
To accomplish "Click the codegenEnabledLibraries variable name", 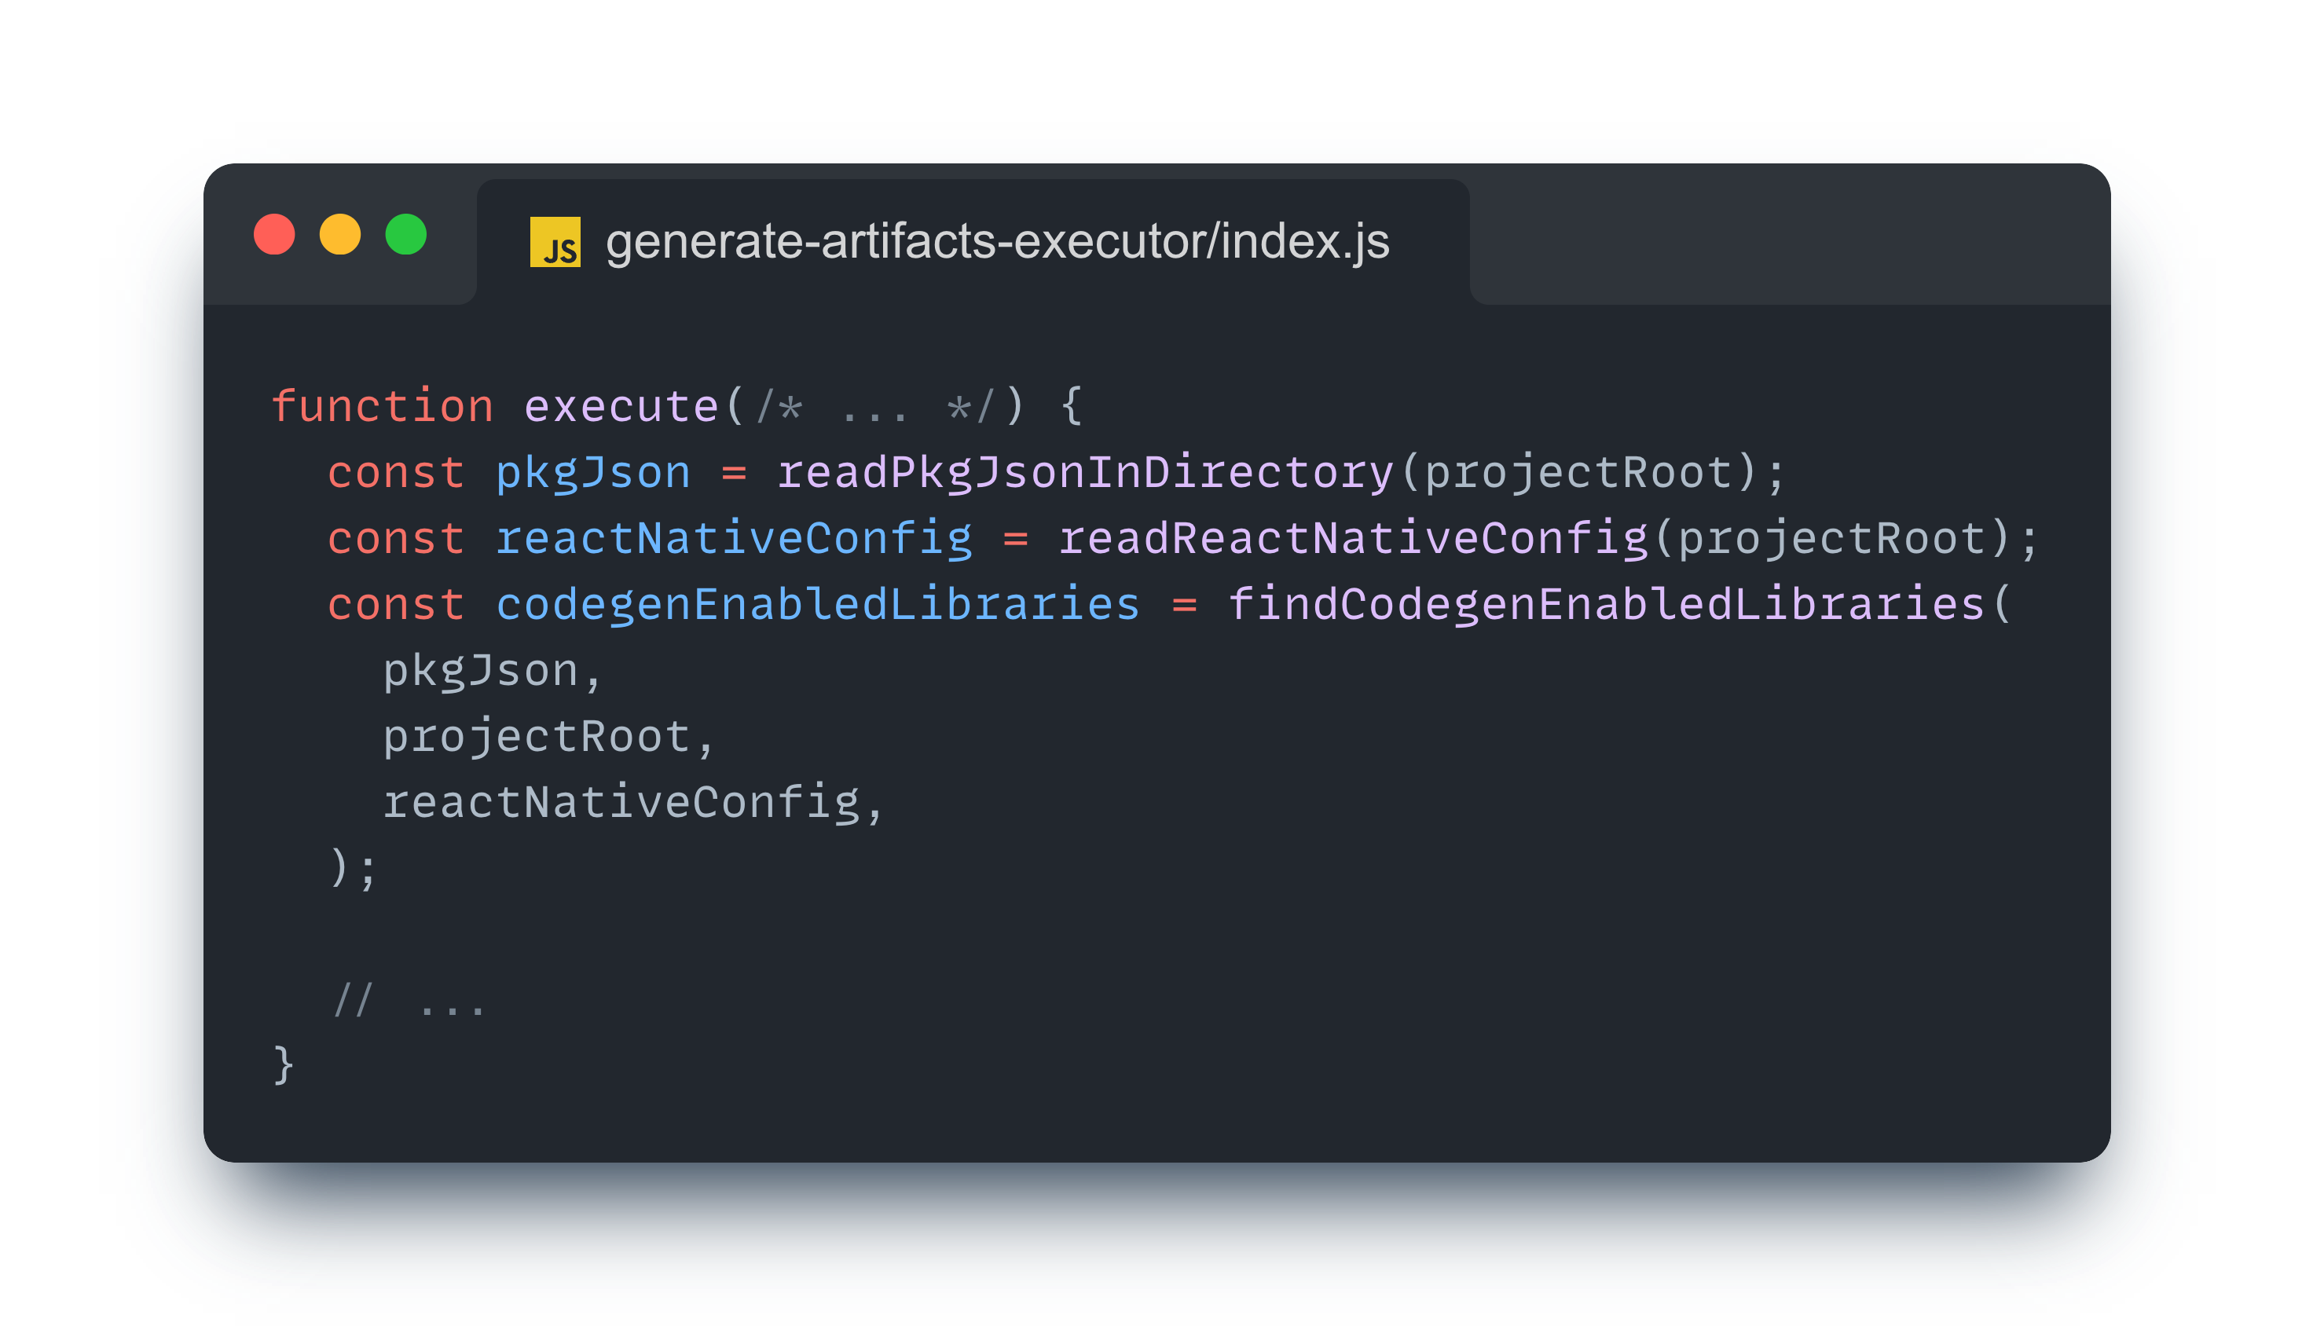I will [817, 605].
